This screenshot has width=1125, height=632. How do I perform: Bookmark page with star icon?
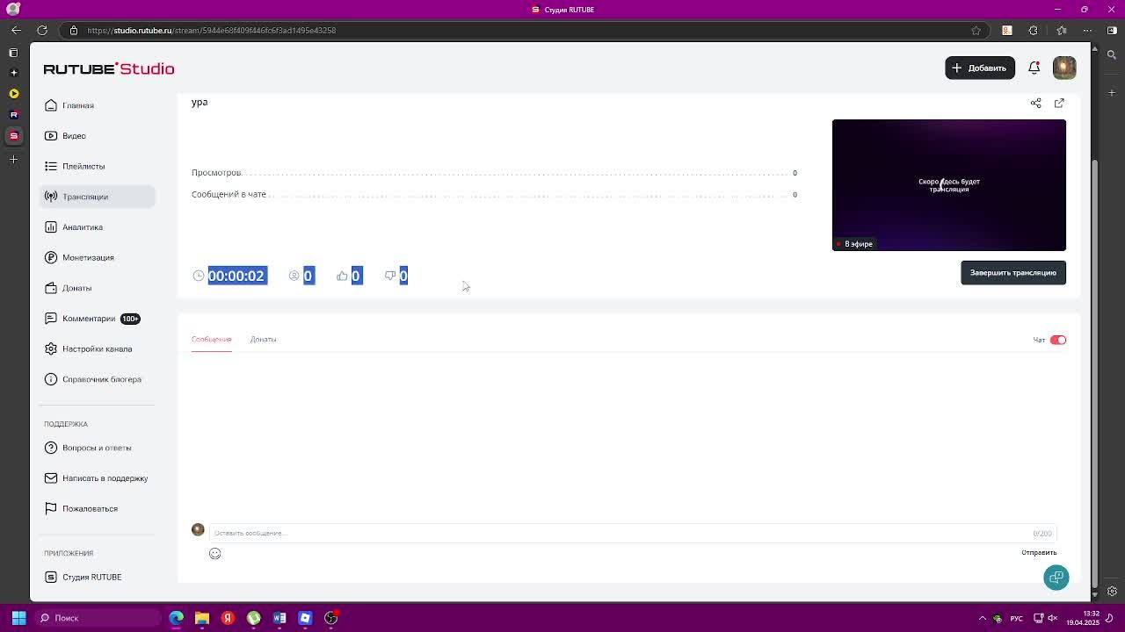tap(976, 30)
